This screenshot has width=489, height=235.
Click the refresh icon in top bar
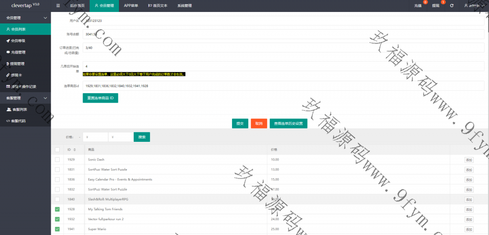tap(451, 6)
